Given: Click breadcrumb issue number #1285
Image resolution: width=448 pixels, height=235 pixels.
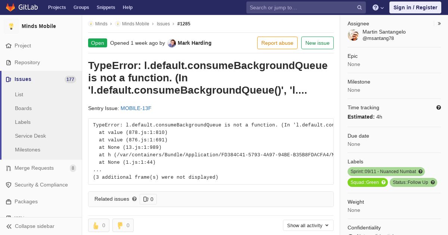Looking at the screenshot, I should pos(184,23).
